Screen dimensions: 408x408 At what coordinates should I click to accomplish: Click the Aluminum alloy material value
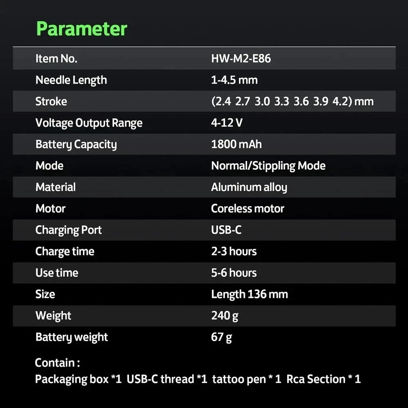tap(249, 187)
